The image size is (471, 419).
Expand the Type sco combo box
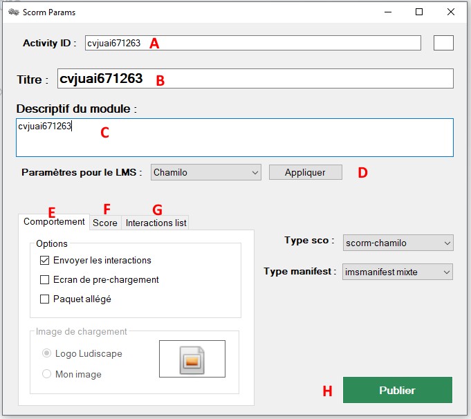pos(398,243)
